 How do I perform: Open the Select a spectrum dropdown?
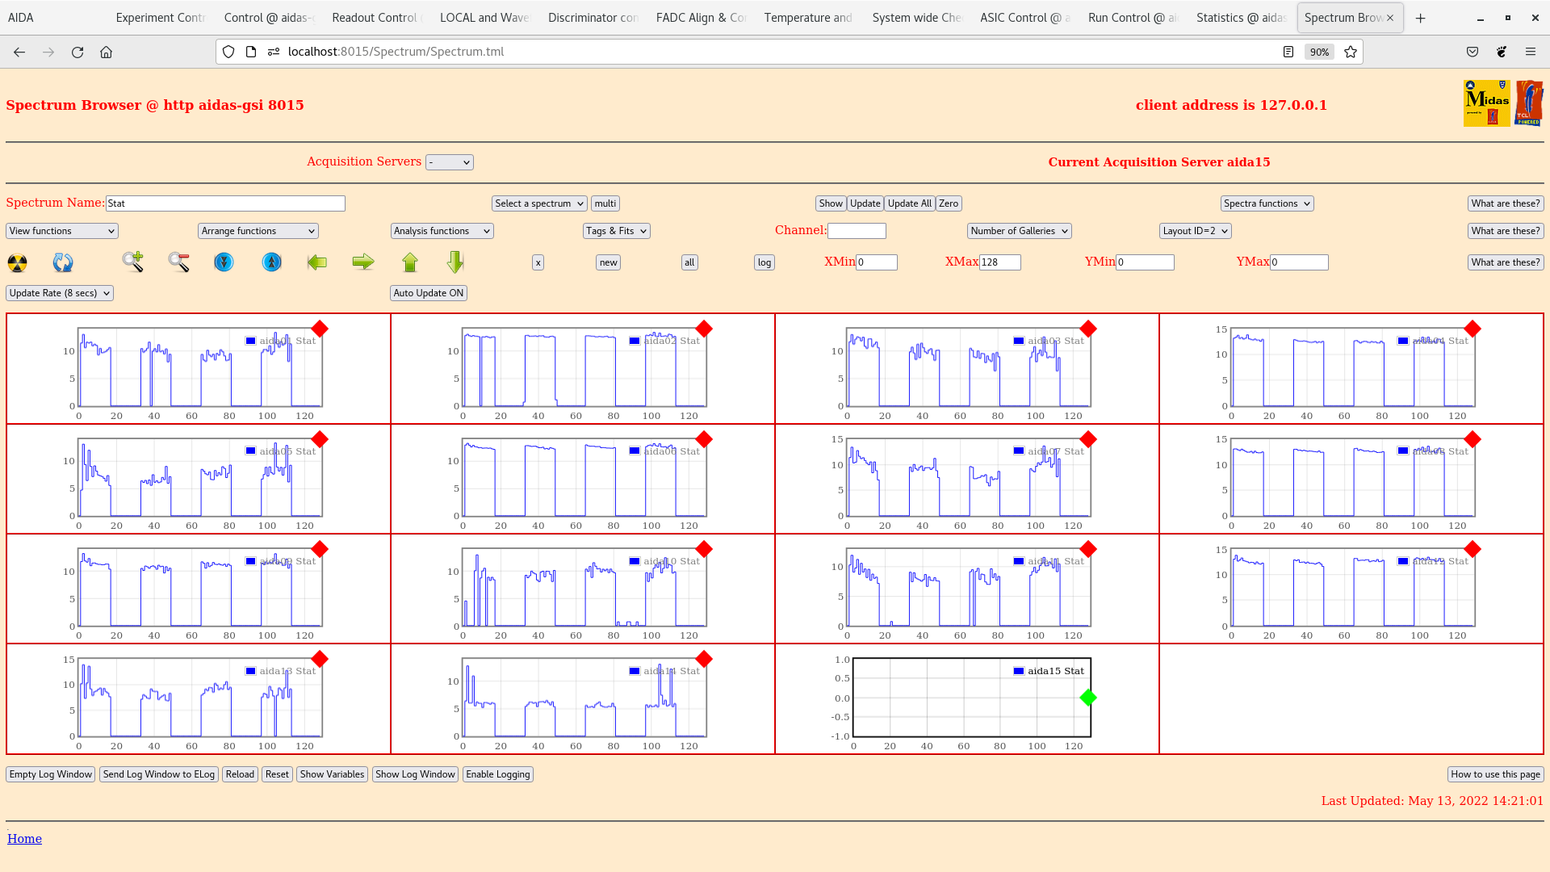click(539, 203)
